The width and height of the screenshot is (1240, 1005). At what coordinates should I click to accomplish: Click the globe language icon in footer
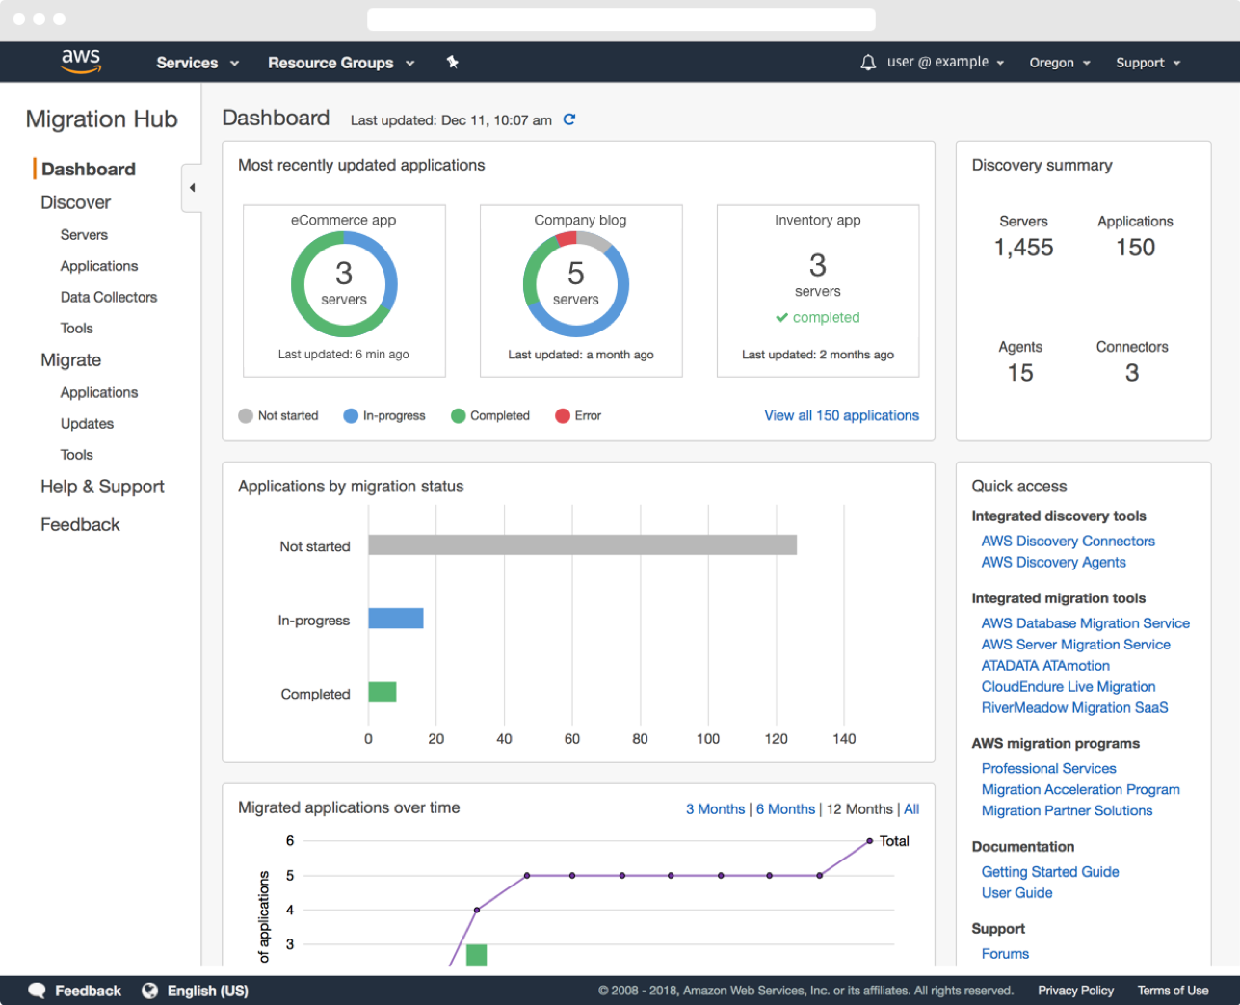point(149,991)
